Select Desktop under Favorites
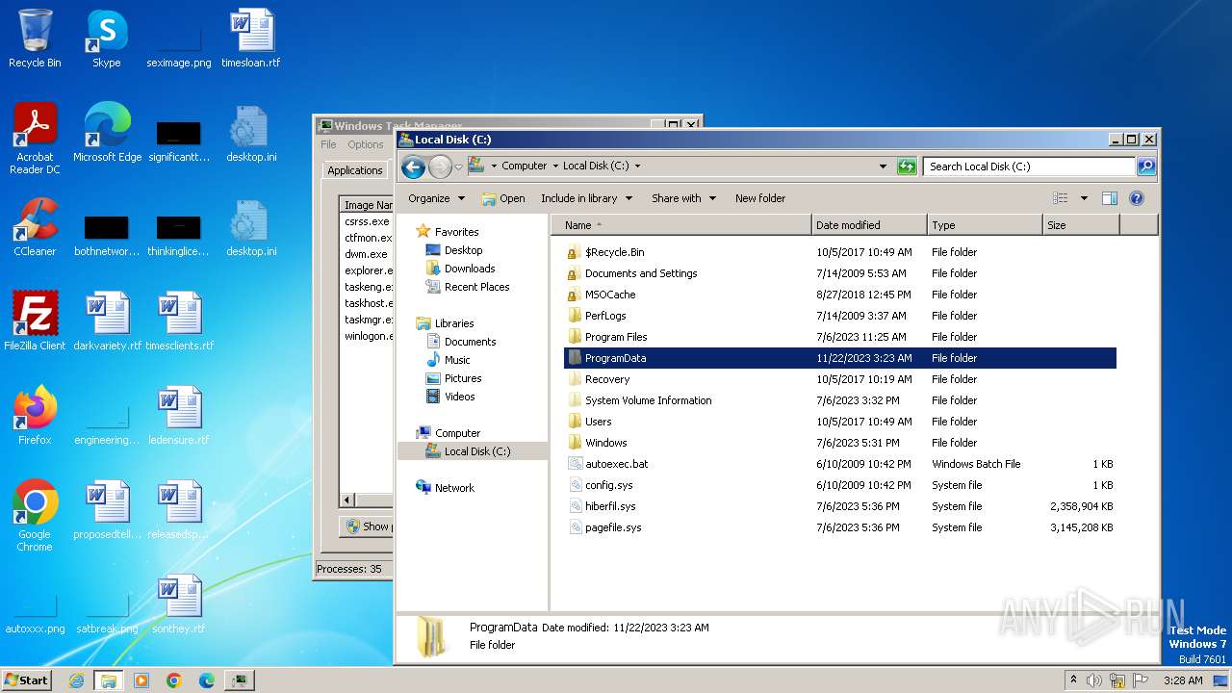 pos(463,250)
